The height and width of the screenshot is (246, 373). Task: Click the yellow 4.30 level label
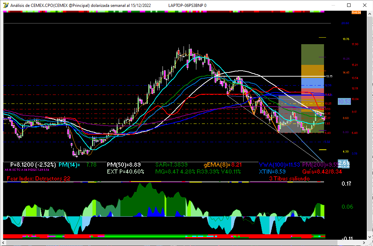[346, 151]
